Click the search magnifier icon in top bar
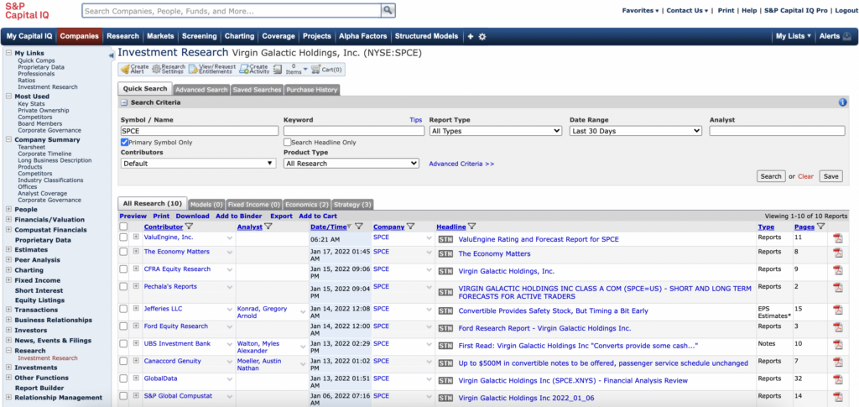 tap(388, 11)
